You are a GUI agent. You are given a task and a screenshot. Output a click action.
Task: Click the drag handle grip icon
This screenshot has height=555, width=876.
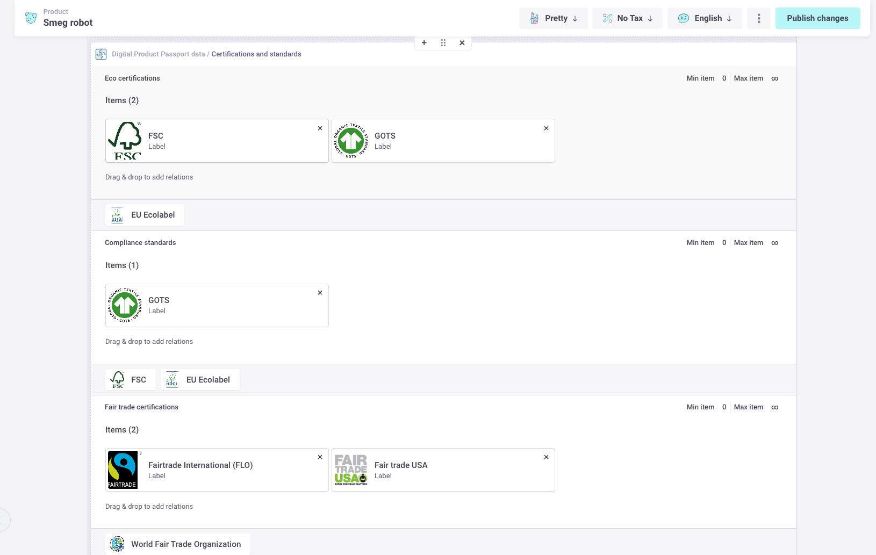pos(443,43)
